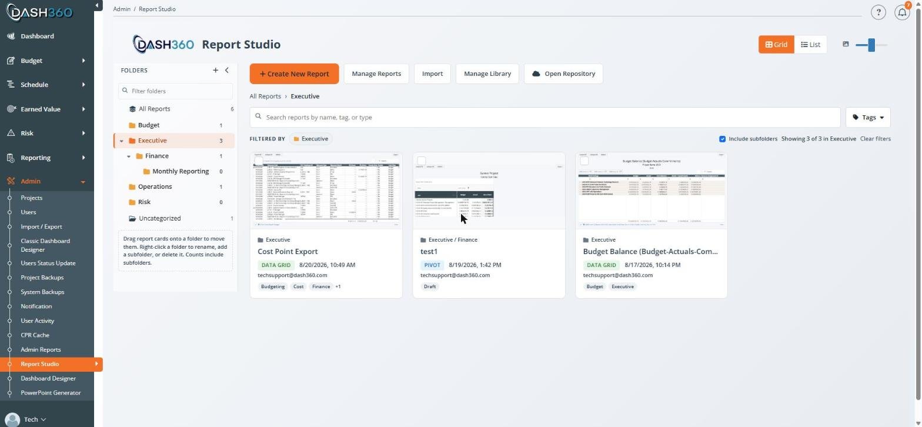Select the Cost Point Export card checkbox
The image size is (922, 427).
[259, 161]
